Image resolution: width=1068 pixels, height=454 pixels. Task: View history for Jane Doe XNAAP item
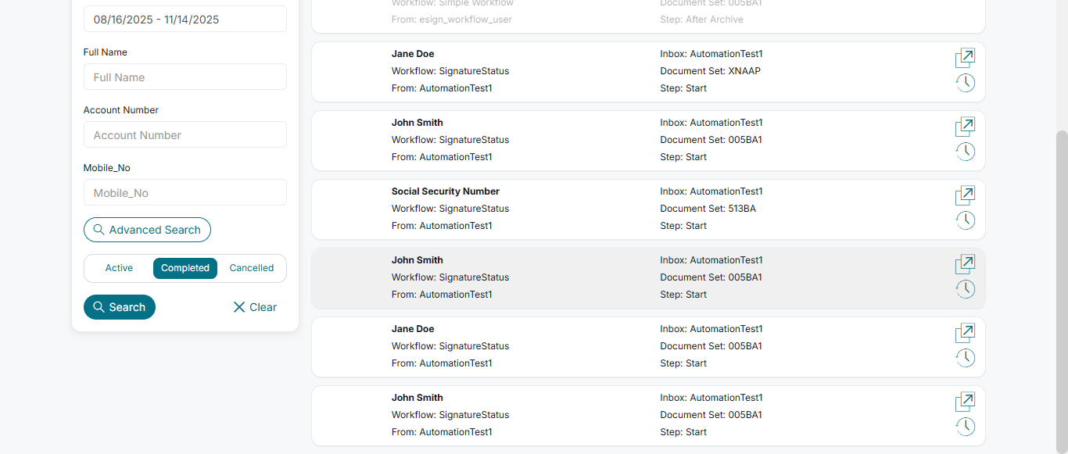[x=966, y=83]
